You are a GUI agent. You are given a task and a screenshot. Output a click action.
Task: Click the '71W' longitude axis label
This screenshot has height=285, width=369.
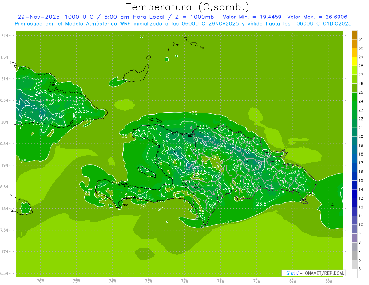point(220,281)
